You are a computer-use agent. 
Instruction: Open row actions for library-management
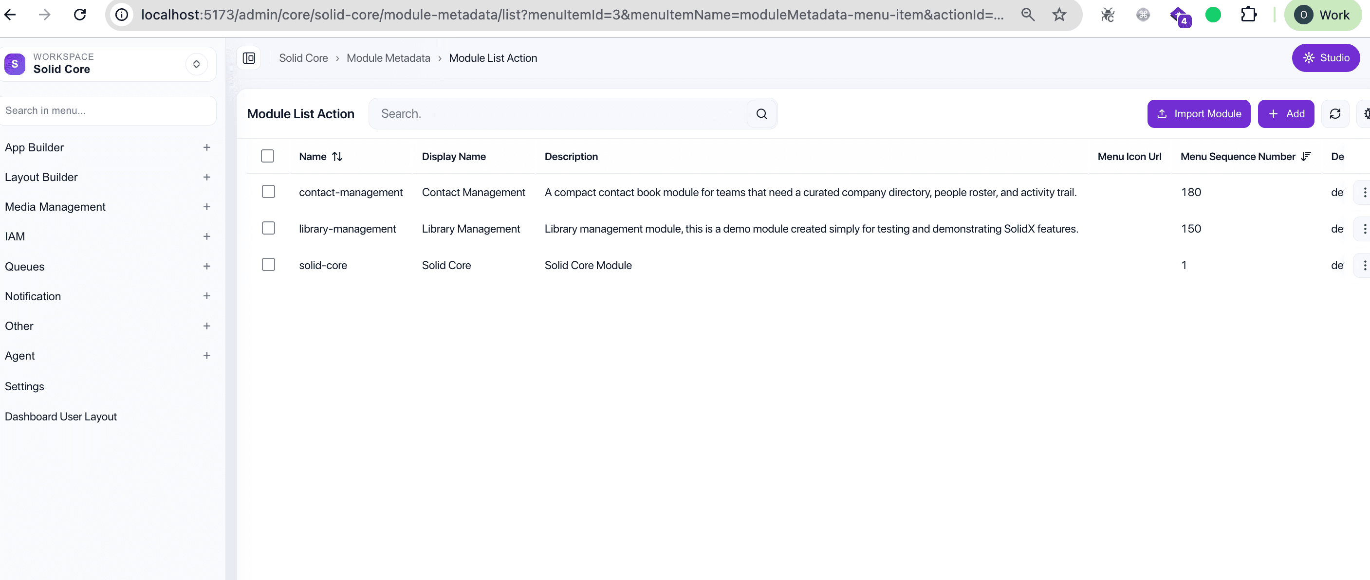[1364, 229]
